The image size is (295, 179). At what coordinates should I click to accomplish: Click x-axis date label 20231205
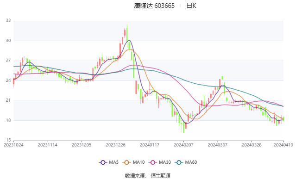click(x=82, y=145)
